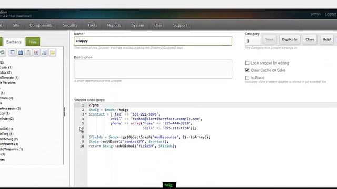This screenshot has width=337, height=189.
Task: Click the New Template Variable icon
Action: [21, 52]
